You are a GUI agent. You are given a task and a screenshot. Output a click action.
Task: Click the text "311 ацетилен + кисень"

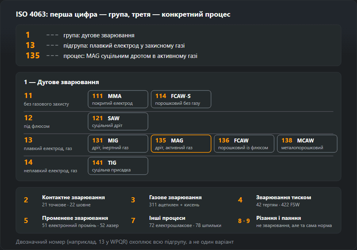174,205
